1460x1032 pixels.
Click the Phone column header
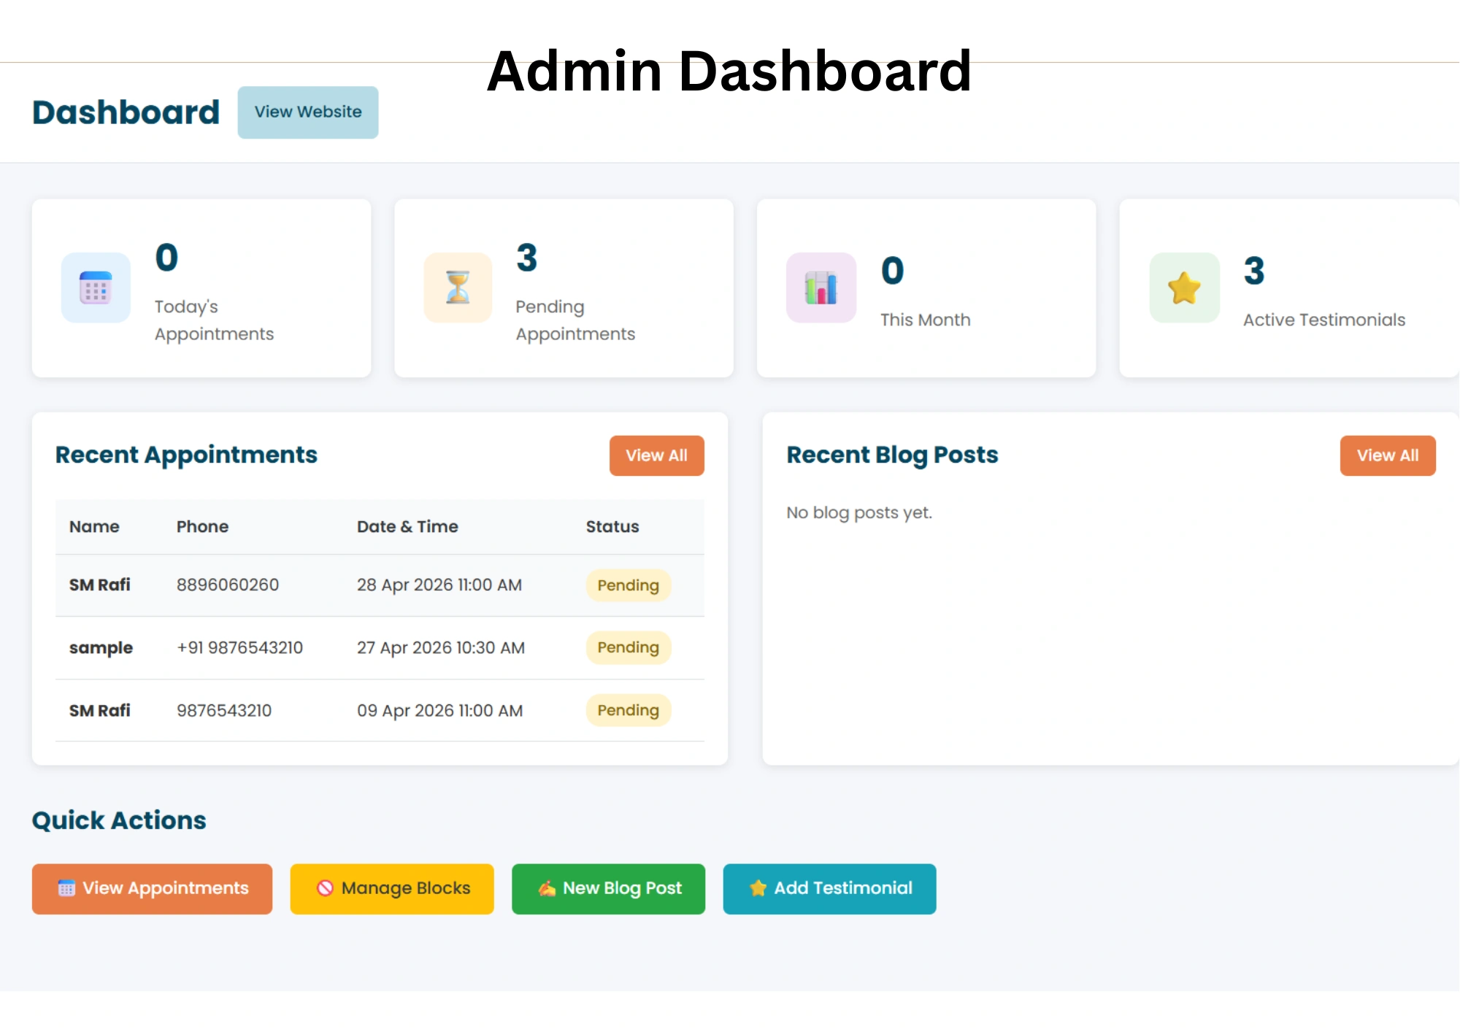coord(202,526)
